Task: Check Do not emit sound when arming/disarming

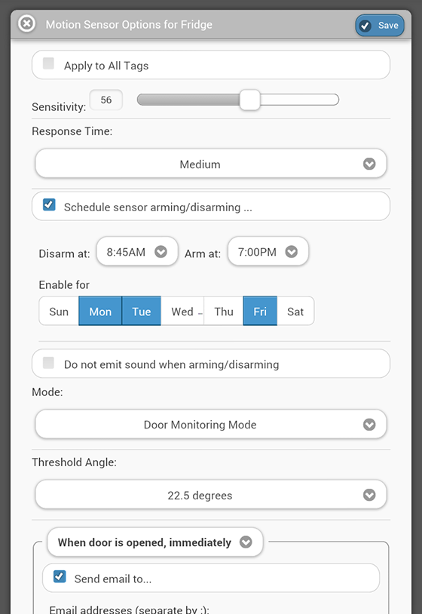Action: [48, 363]
